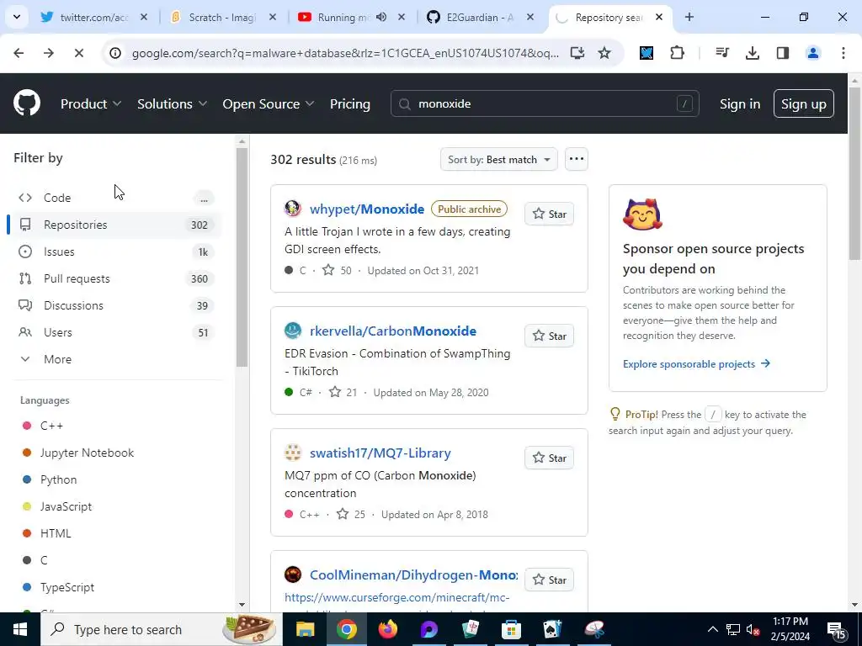
Task: Open Microsoft Store taskbar icon
Action: pyautogui.click(x=511, y=629)
